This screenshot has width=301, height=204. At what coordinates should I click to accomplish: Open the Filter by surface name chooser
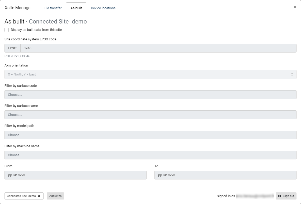click(150, 115)
